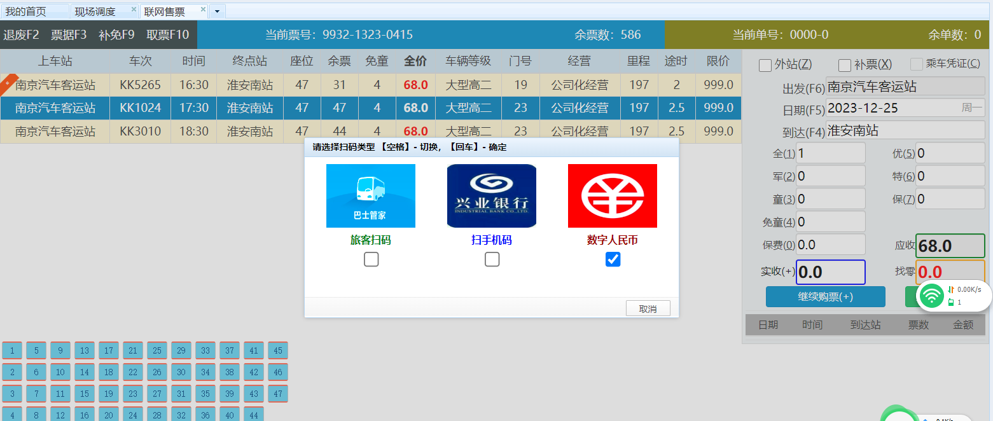Viewport: 993px width, 421px height.
Task: Toggle the 外站(Z) checkbox
Action: [765, 65]
